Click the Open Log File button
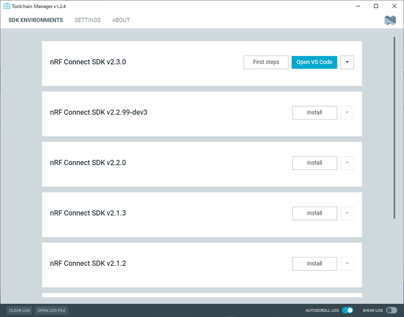Screen dimensions: 404x317 52,311
